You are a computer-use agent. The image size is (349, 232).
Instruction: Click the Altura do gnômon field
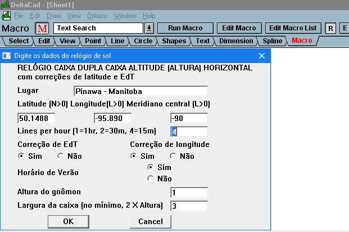point(189,193)
